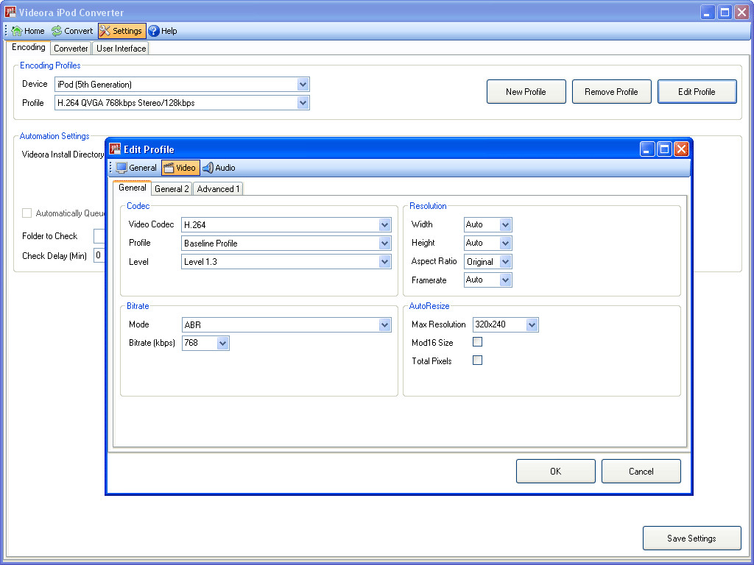Image resolution: width=754 pixels, height=565 pixels.
Task: Click the Convert arrows icon
Action: (57, 31)
